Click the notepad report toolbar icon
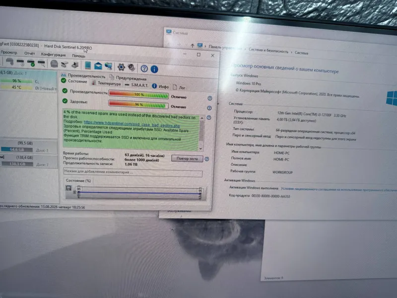The width and height of the screenshot is (397, 298). [88, 65]
